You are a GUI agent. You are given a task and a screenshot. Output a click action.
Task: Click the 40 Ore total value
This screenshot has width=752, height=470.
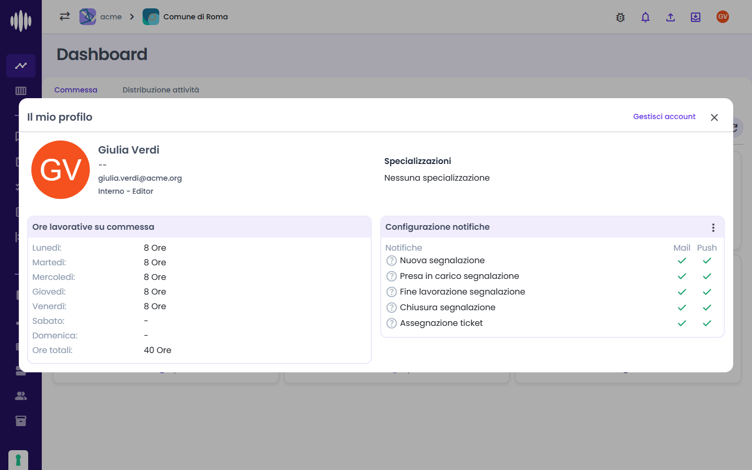click(158, 350)
